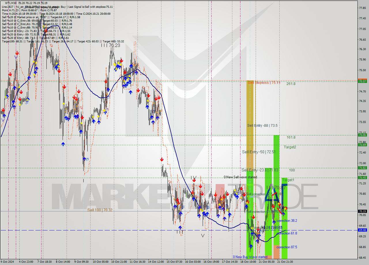Click the '4 Oct 2024' date on time axis
Screen dimensions: 369x265
(x=7, y=262)
